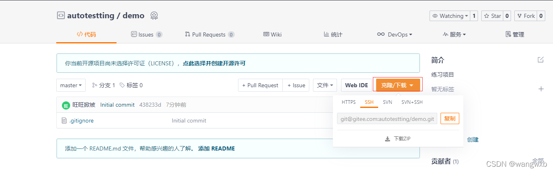Click the 旺旺掀被 avatar icon
The height and width of the screenshot is (172, 553).
coord(66,105)
